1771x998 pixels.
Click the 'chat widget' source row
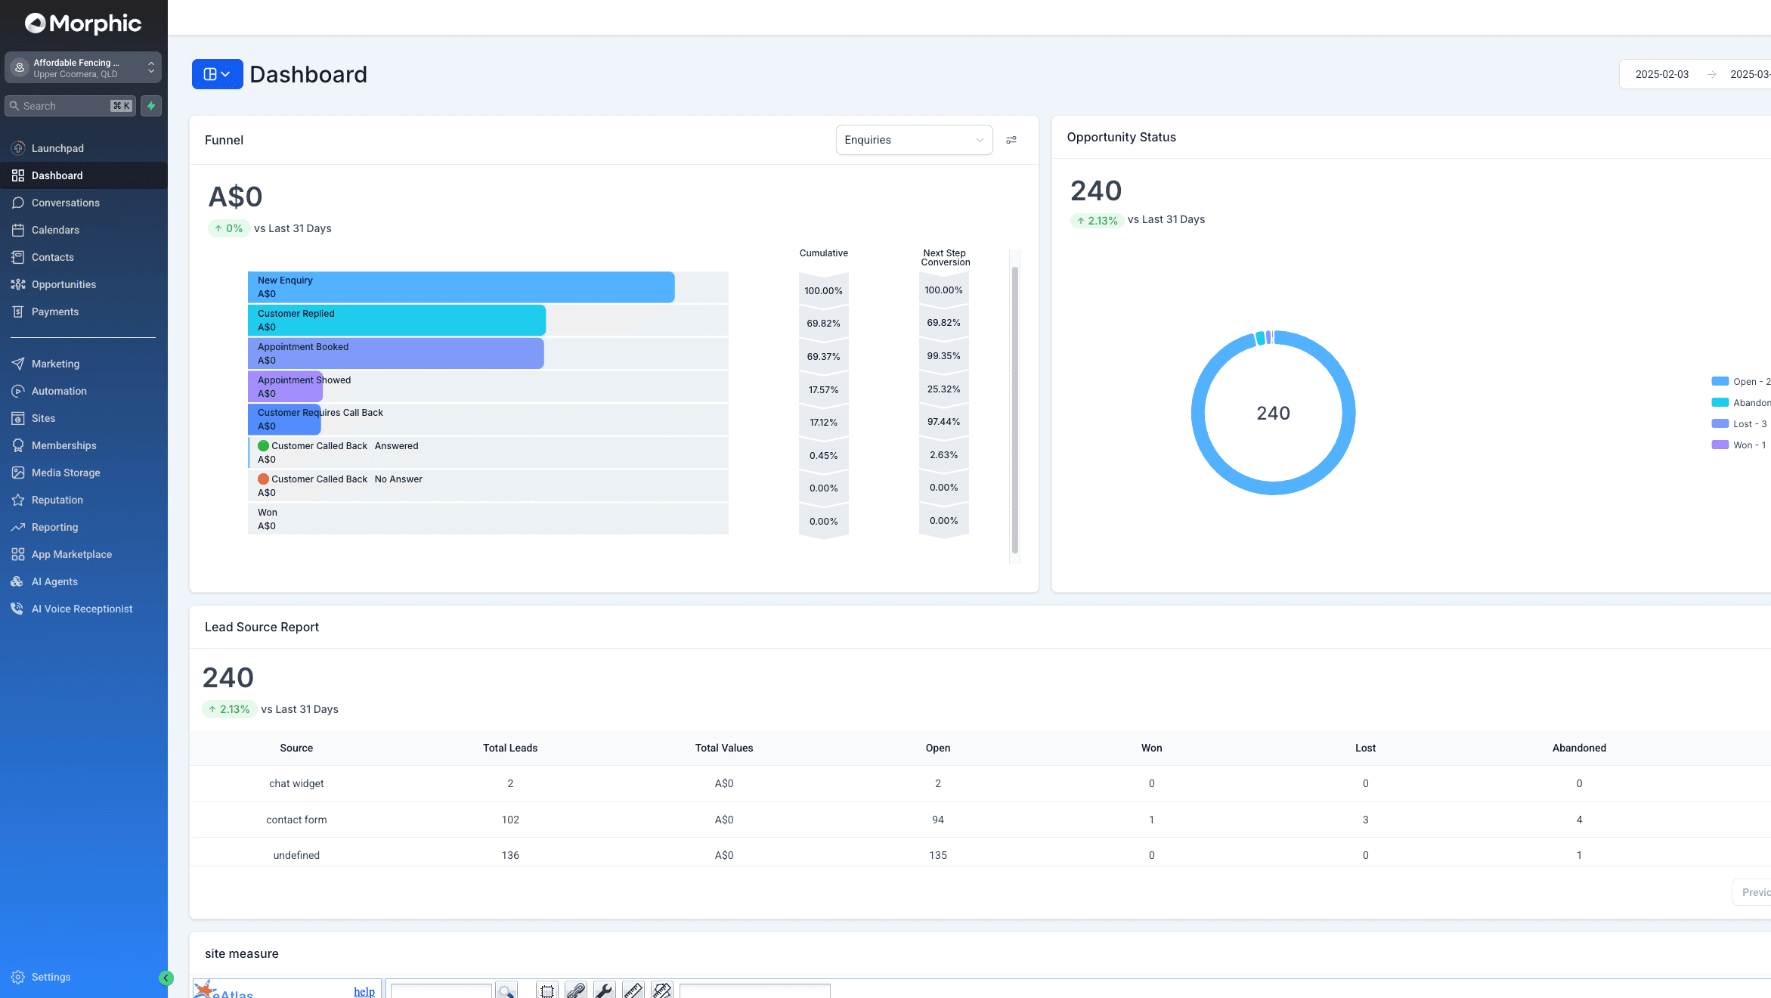pyautogui.click(x=980, y=783)
